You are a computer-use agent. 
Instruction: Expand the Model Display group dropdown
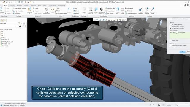click(x=104, y=16)
